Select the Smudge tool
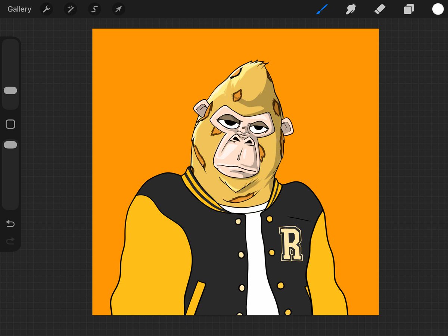This screenshot has height=336, width=448. click(x=351, y=9)
